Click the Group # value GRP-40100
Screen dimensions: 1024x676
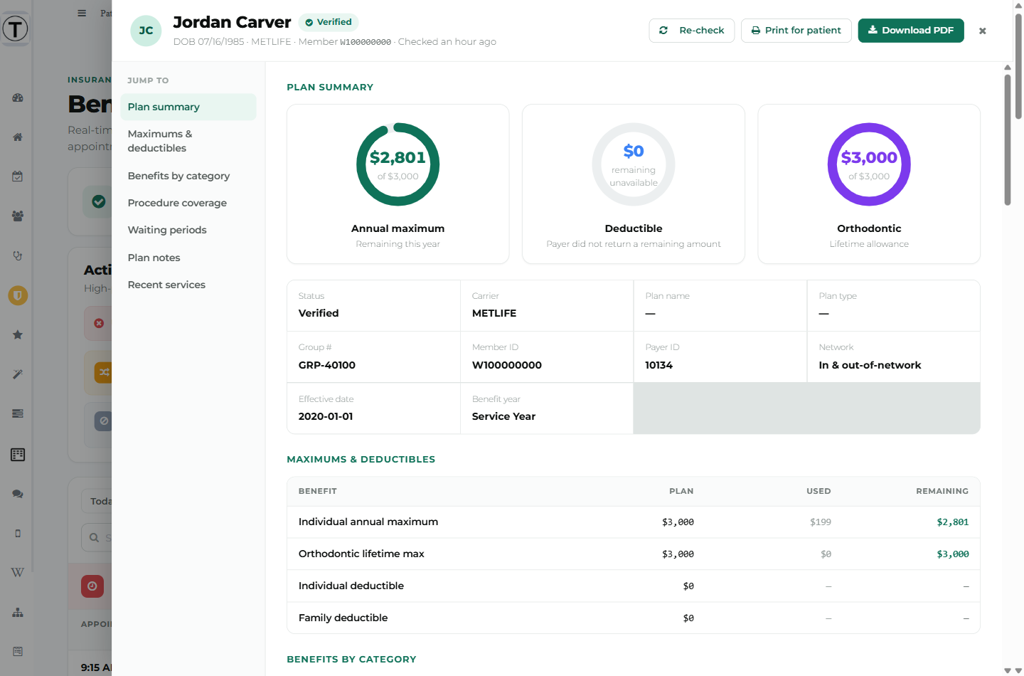[x=327, y=365]
